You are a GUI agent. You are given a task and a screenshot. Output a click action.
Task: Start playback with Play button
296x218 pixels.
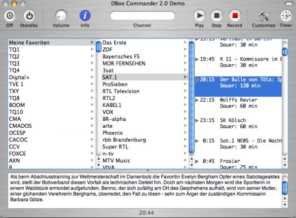199,16
